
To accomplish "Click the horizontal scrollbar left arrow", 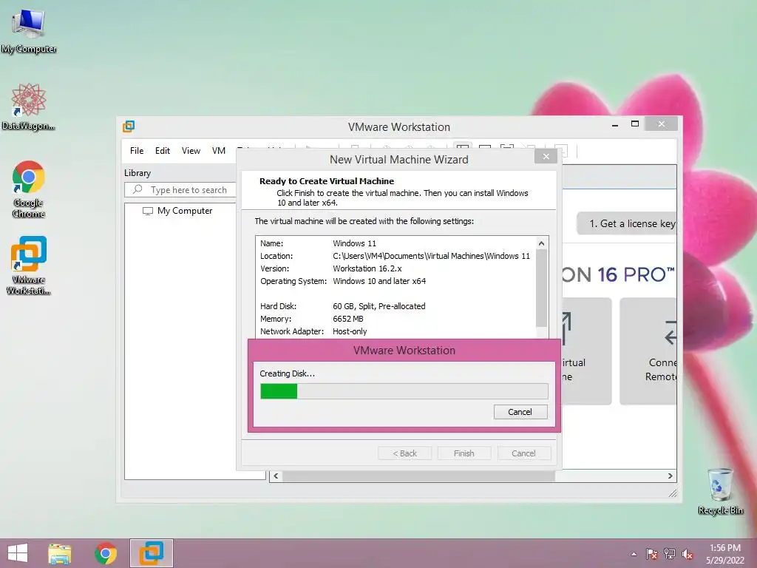I will 276,476.
